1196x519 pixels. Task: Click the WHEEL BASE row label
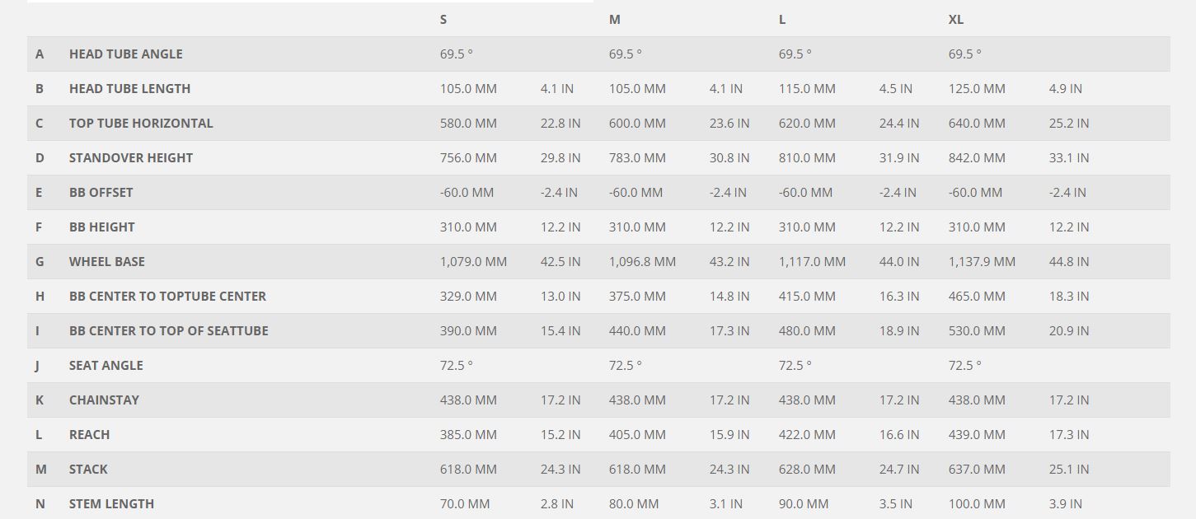(106, 261)
